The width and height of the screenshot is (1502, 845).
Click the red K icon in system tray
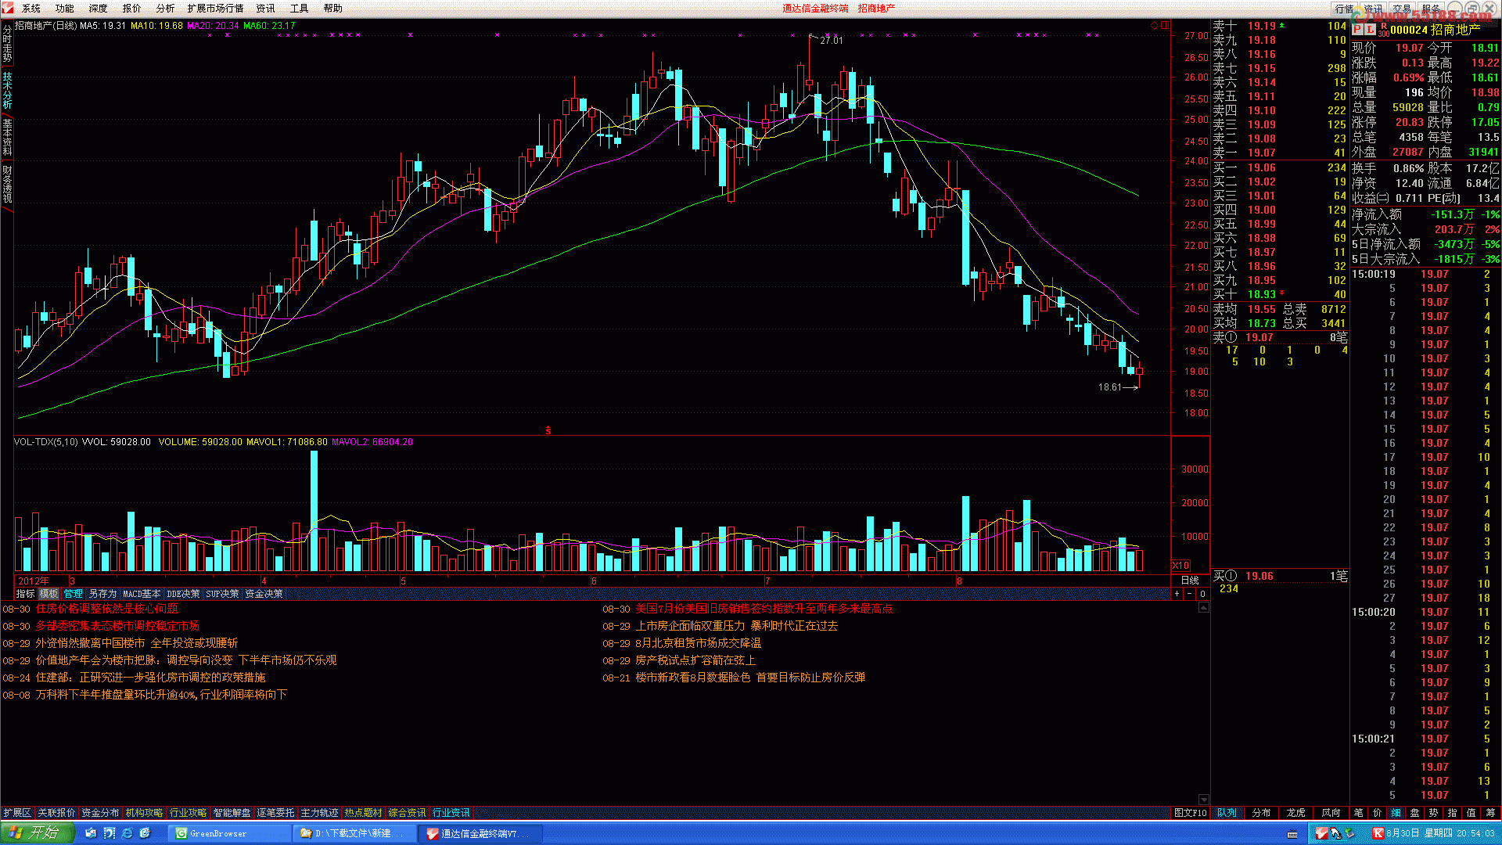point(1378,834)
